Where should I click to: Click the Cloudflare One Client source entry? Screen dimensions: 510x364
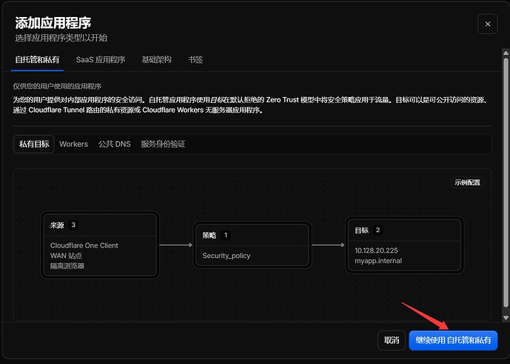[x=84, y=245]
